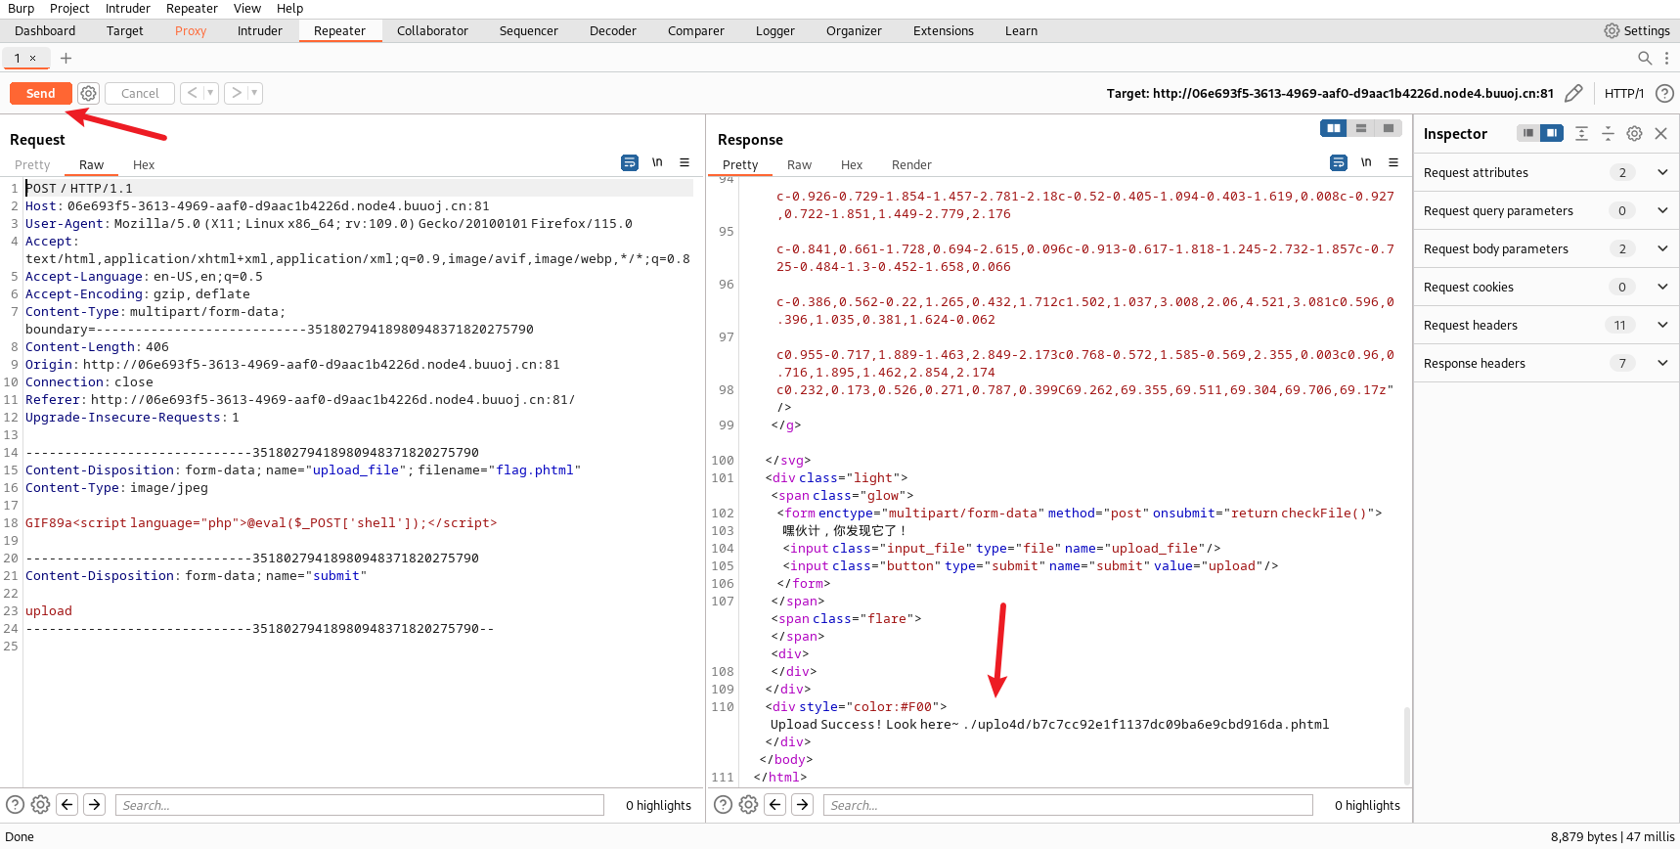
Task: Jump to previous response search match
Action: coord(774,804)
